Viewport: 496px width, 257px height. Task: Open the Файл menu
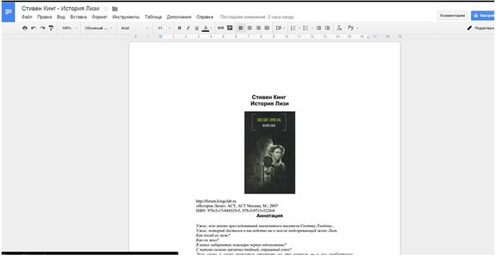27,17
